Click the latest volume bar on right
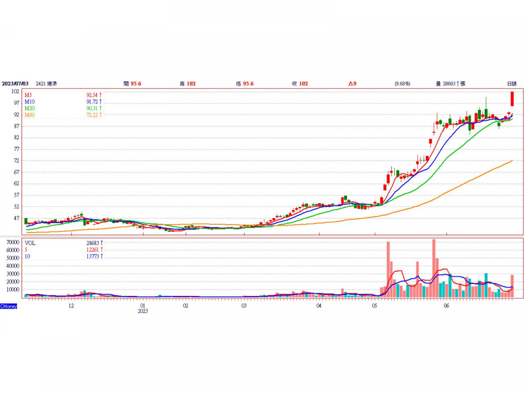Screen dimensions: 524x393 pyautogui.click(x=512, y=286)
